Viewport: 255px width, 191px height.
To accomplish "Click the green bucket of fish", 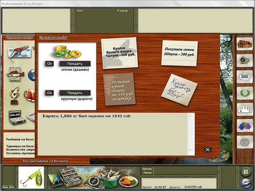I will tap(108, 179).
